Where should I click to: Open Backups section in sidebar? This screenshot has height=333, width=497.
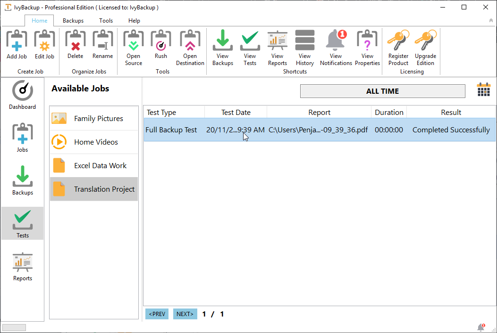[x=23, y=180]
